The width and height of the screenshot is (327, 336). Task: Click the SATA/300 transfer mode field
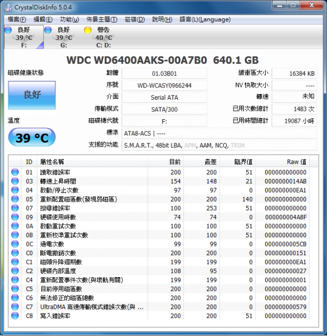tap(164, 109)
